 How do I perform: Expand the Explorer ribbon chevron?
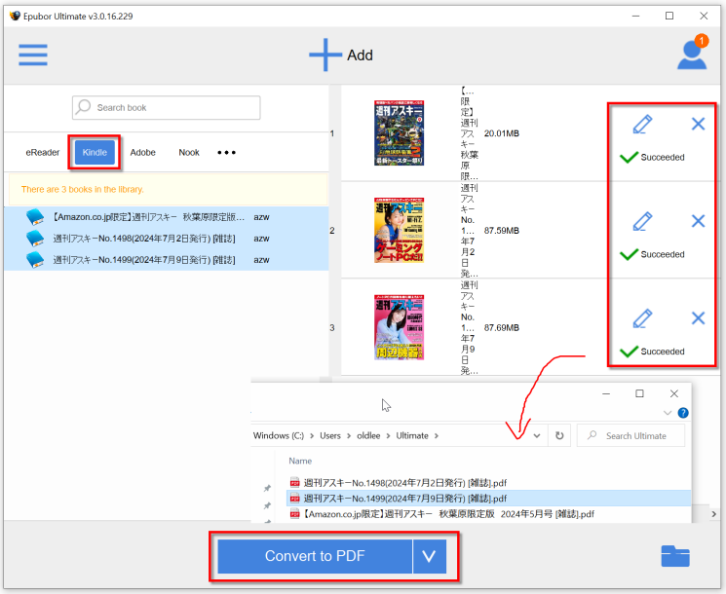tap(668, 413)
